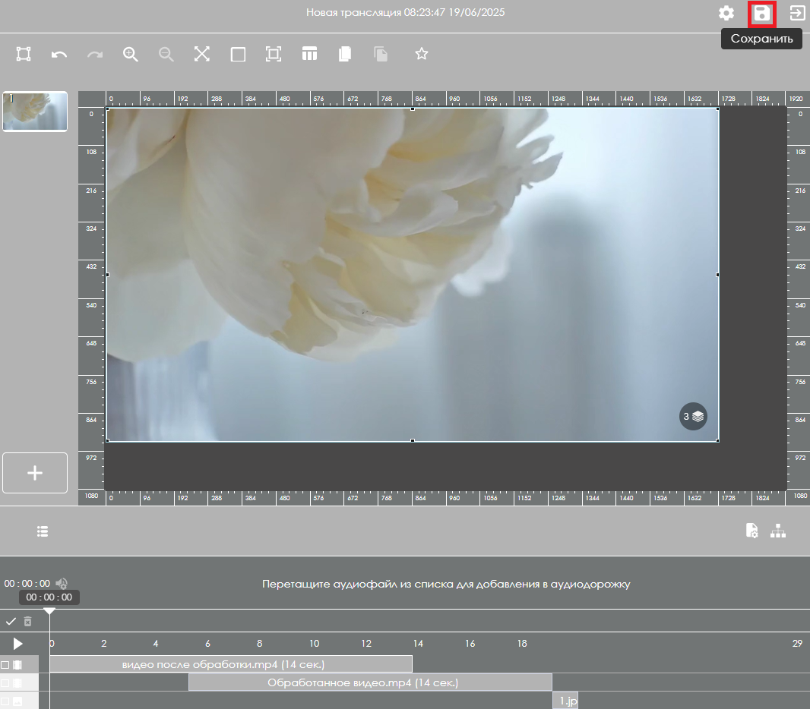Select the 'Обработанное видео.mp4' timeline clip

click(x=370, y=682)
